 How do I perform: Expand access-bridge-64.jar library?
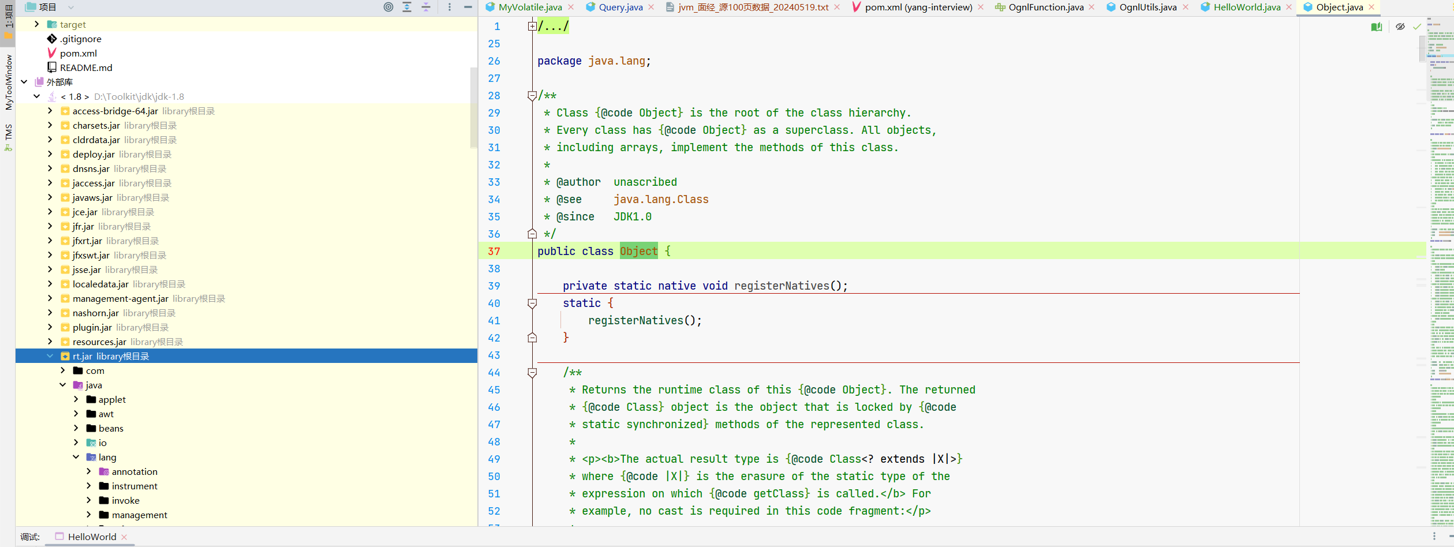coord(50,111)
